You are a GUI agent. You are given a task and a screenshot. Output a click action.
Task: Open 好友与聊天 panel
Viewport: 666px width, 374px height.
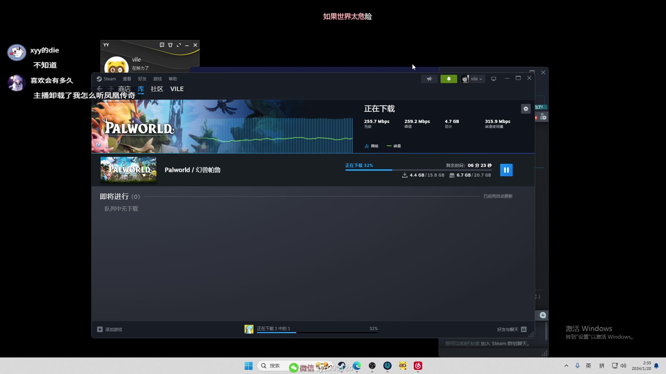coord(512,329)
